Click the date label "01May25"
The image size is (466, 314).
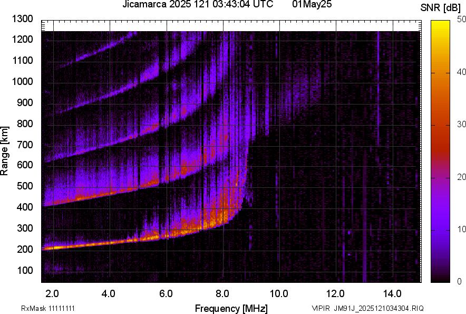point(312,4)
